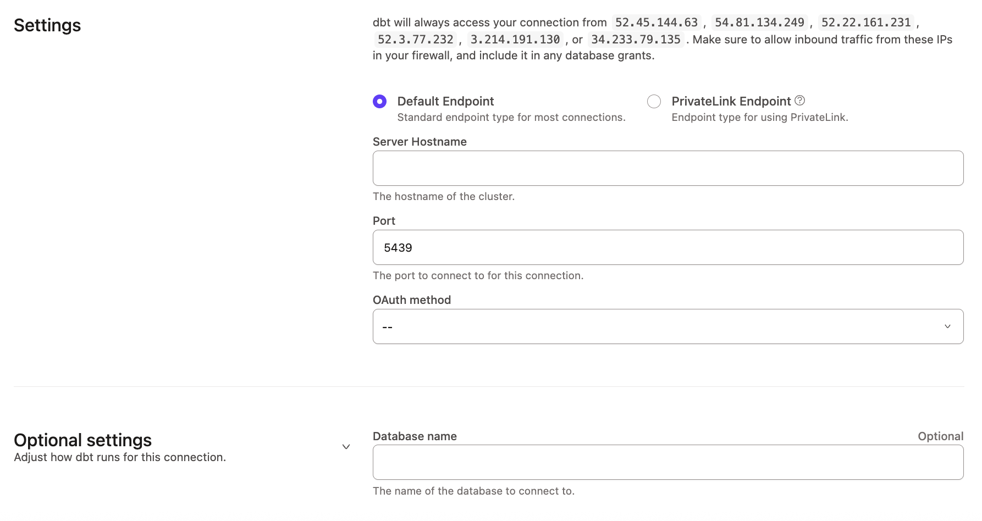Click inside the Server Hostname field
The width and height of the screenshot is (982, 521).
tap(667, 168)
